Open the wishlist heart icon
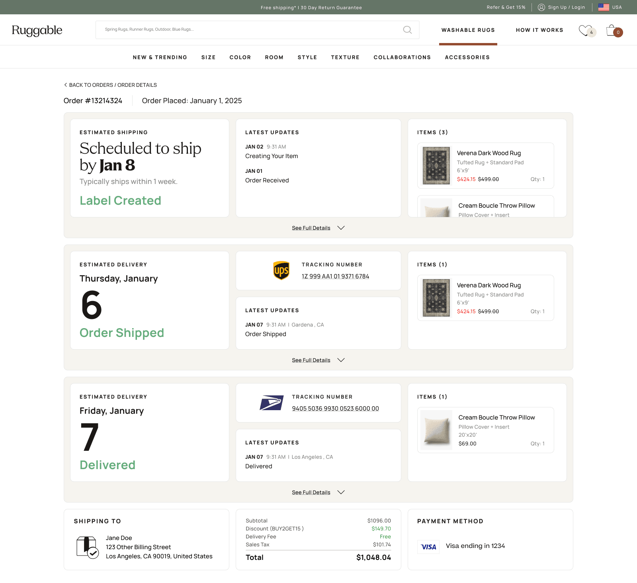The width and height of the screenshot is (637, 583). click(585, 30)
